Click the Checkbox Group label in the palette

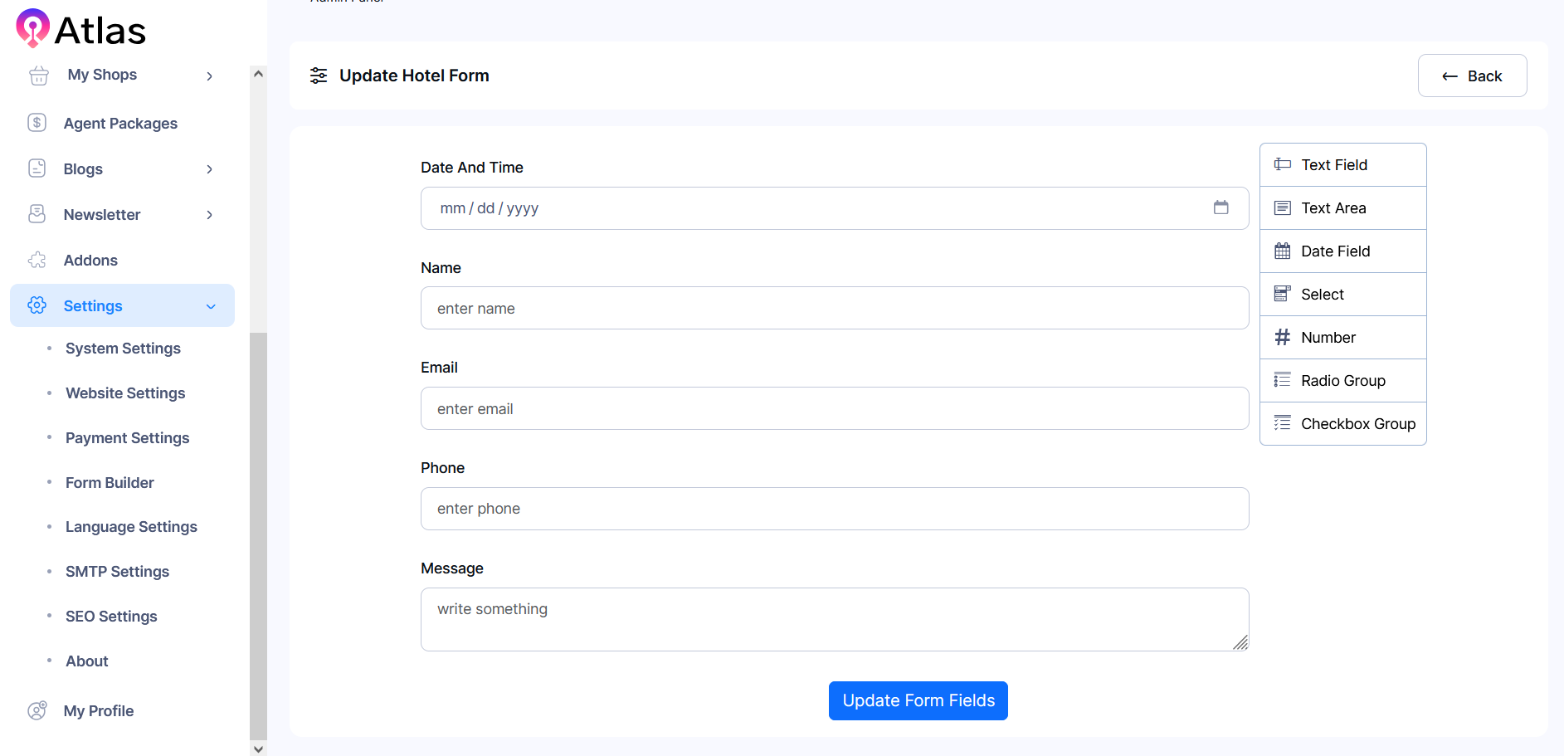pyautogui.click(x=1358, y=424)
